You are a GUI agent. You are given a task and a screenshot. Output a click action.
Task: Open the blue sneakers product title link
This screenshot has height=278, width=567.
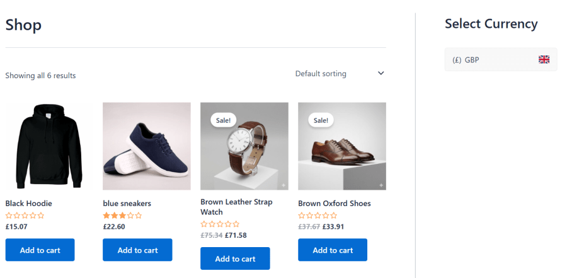click(x=127, y=204)
